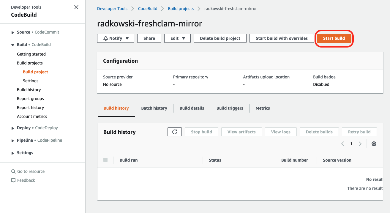390x213 pixels.
Task: Collapse the Build CodeBuild section
Action: click(12, 45)
